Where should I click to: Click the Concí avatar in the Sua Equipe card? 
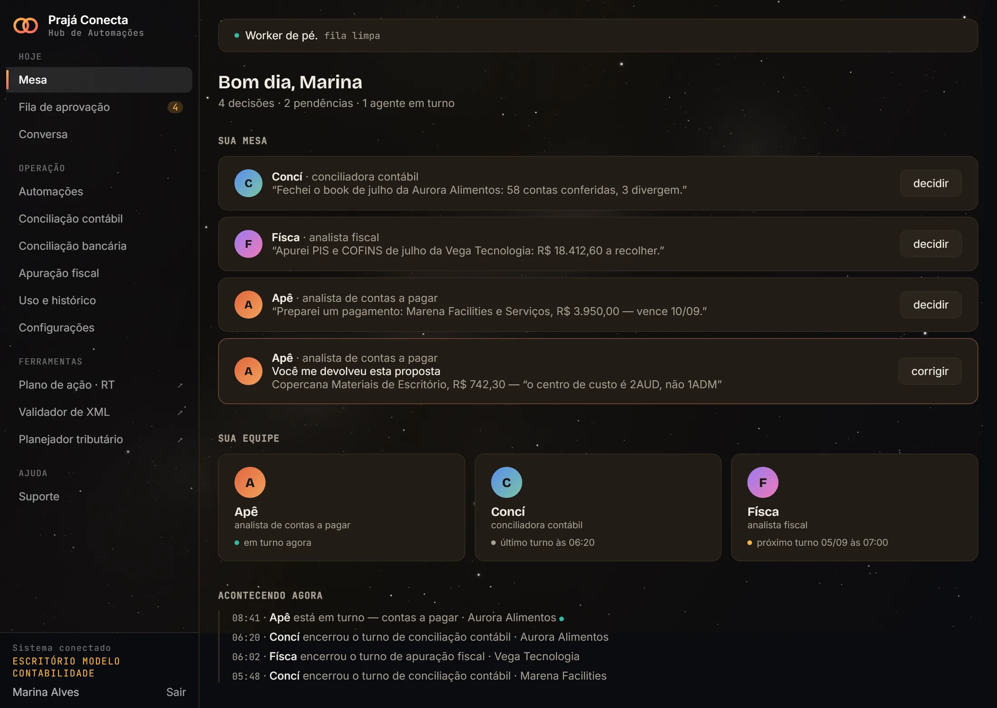[506, 482]
